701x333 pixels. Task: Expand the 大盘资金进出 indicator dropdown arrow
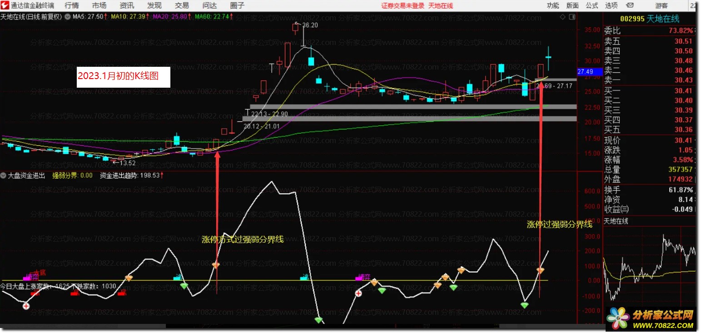coord(4,175)
